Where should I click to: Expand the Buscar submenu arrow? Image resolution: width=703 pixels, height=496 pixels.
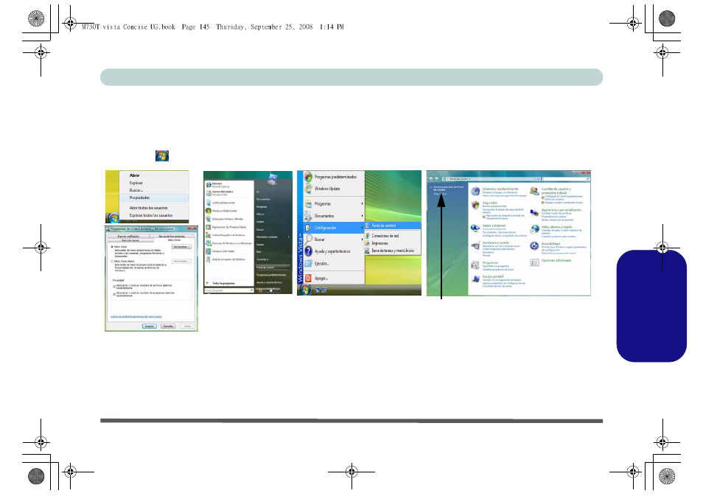(x=362, y=240)
